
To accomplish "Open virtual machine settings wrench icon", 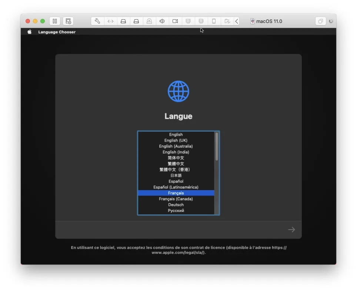I will (x=97, y=21).
